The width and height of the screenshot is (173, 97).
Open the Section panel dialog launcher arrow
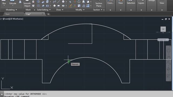coord(104,10)
